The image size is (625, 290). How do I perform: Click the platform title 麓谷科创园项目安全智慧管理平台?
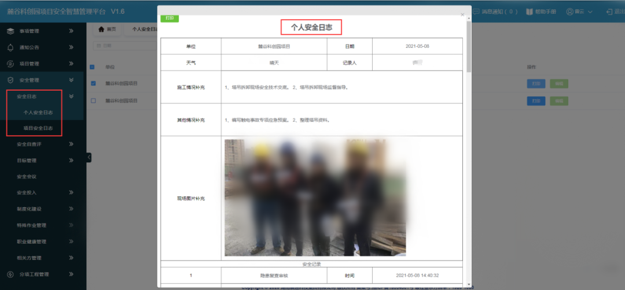click(57, 12)
